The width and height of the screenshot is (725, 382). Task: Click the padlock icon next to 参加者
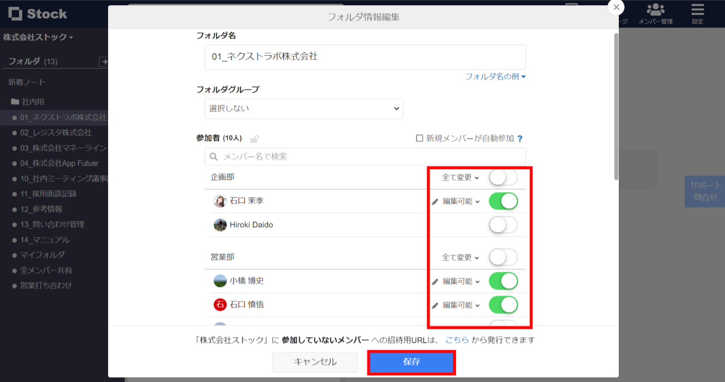coord(255,138)
